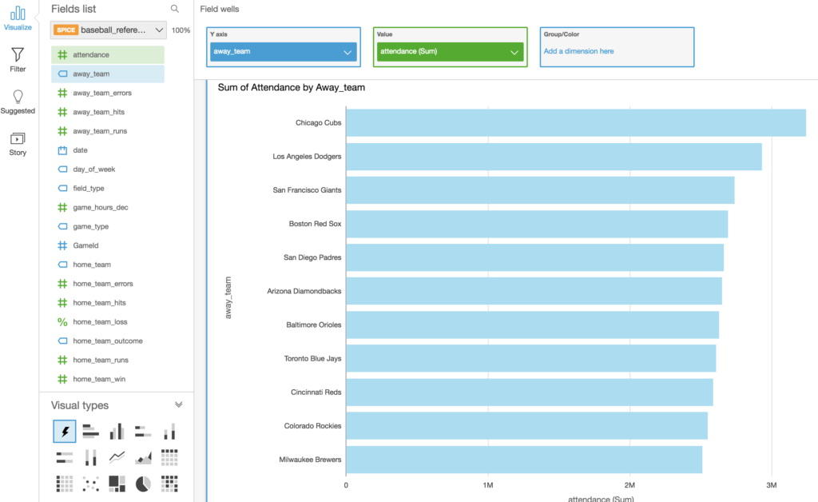This screenshot has width=818, height=502.
Task: Select the home_team field in the list
Action: 91,265
